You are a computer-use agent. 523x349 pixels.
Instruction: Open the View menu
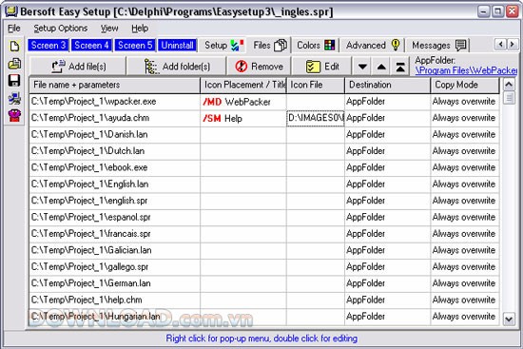point(109,29)
